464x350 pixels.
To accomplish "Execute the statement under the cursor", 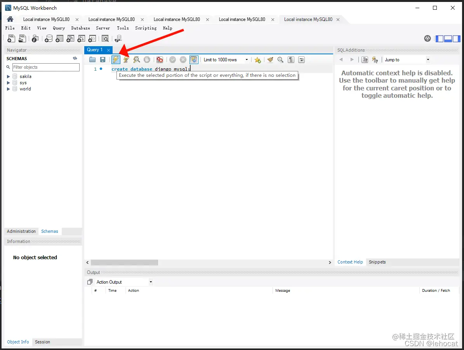I will [x=126, y=60].
